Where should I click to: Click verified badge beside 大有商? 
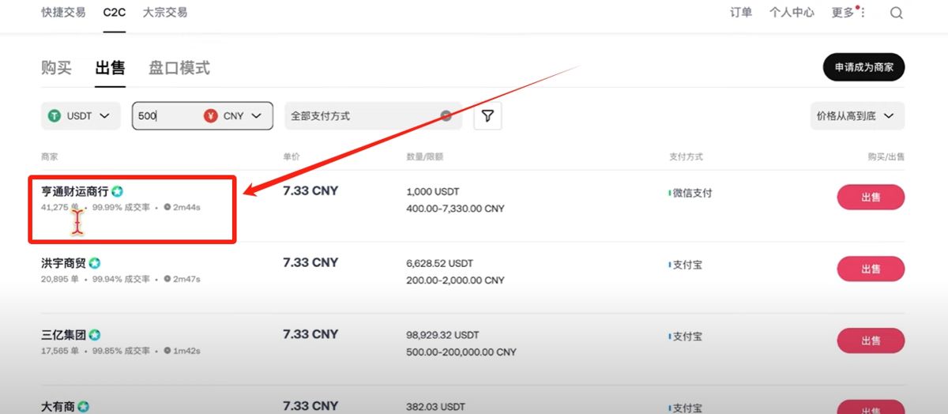coord(84,406)
